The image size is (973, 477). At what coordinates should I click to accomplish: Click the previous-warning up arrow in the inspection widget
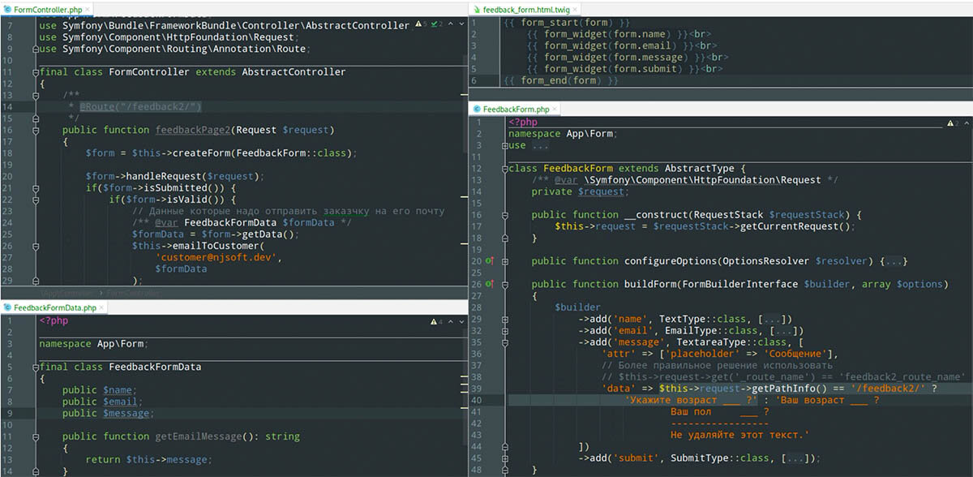click(450, 24)
